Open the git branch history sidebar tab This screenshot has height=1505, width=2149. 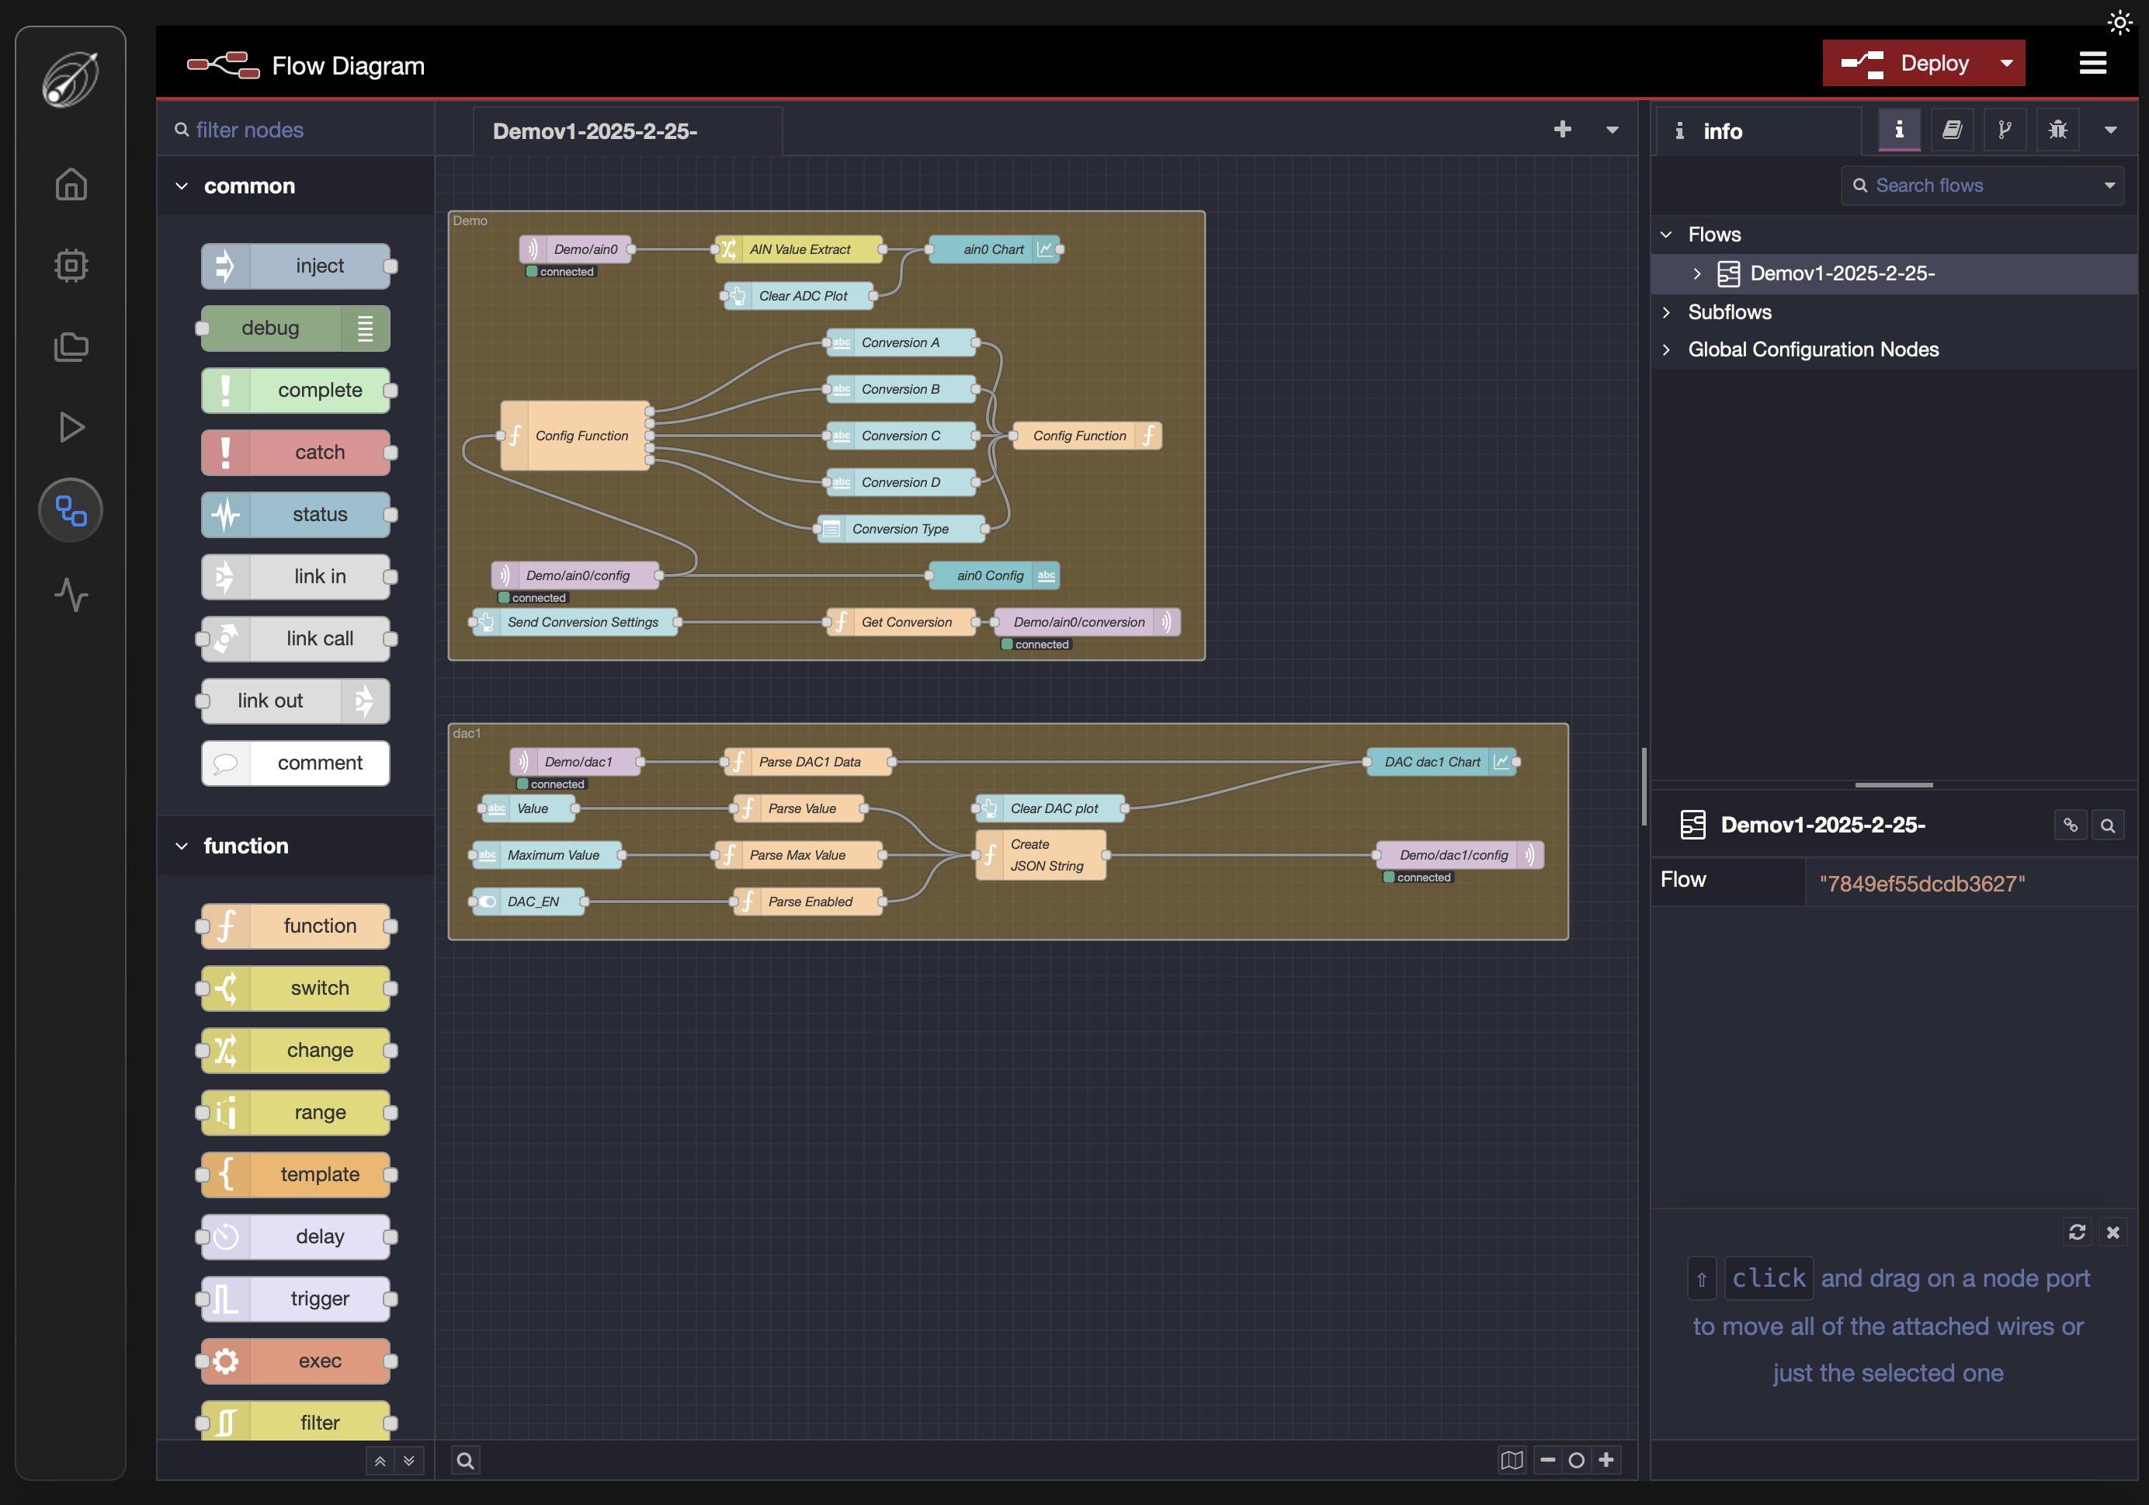pos(2004,130)
